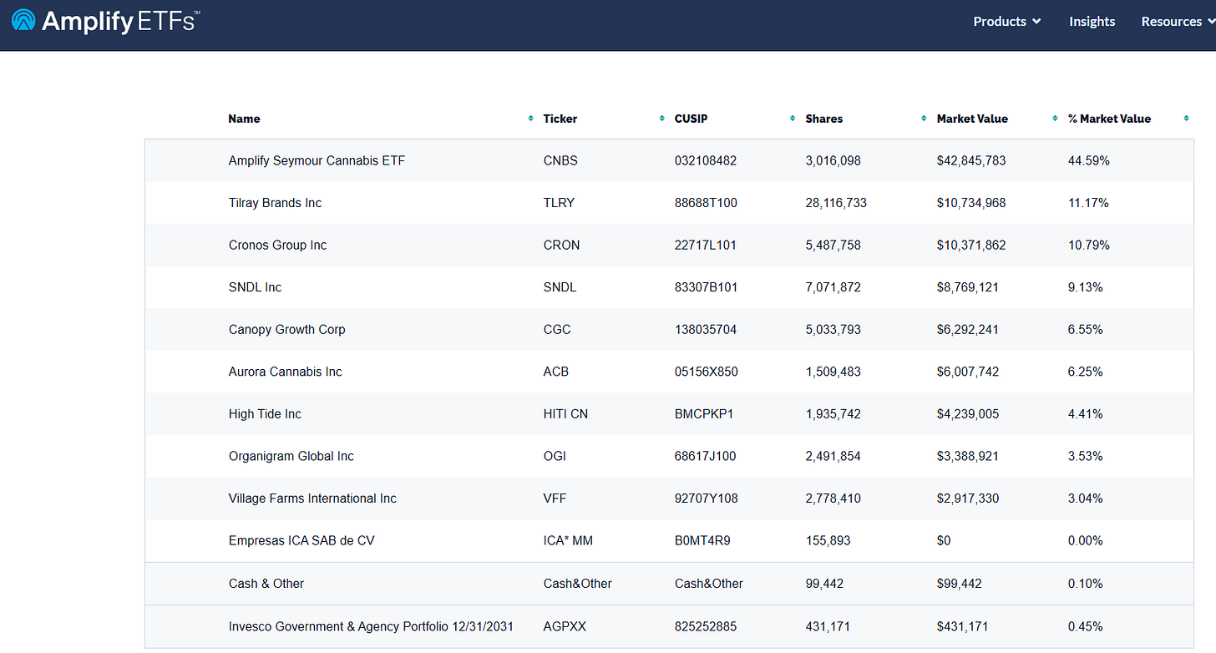This screenshot has height=653, width=1216.
Task: Sort table by Name column arrows
Action: click(530, 119)
